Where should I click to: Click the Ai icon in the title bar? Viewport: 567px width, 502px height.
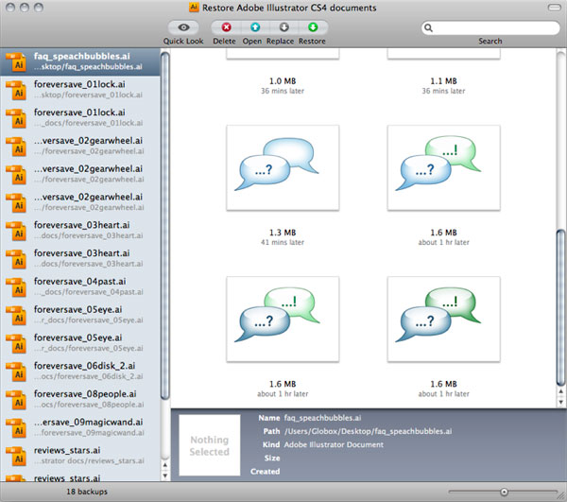[x=194, y=8]
